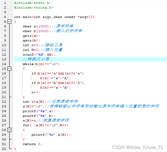This screenshot has width=167, height=152.
Task: Click on the scanf("%d",&N); line
Action: pyautogui.click(x=39, y=55)
